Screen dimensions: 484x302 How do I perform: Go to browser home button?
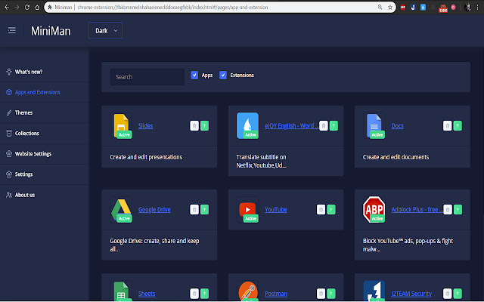pos(37,7)
